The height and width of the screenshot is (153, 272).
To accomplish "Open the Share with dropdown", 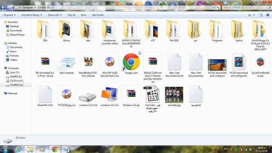I will [55, 15].
